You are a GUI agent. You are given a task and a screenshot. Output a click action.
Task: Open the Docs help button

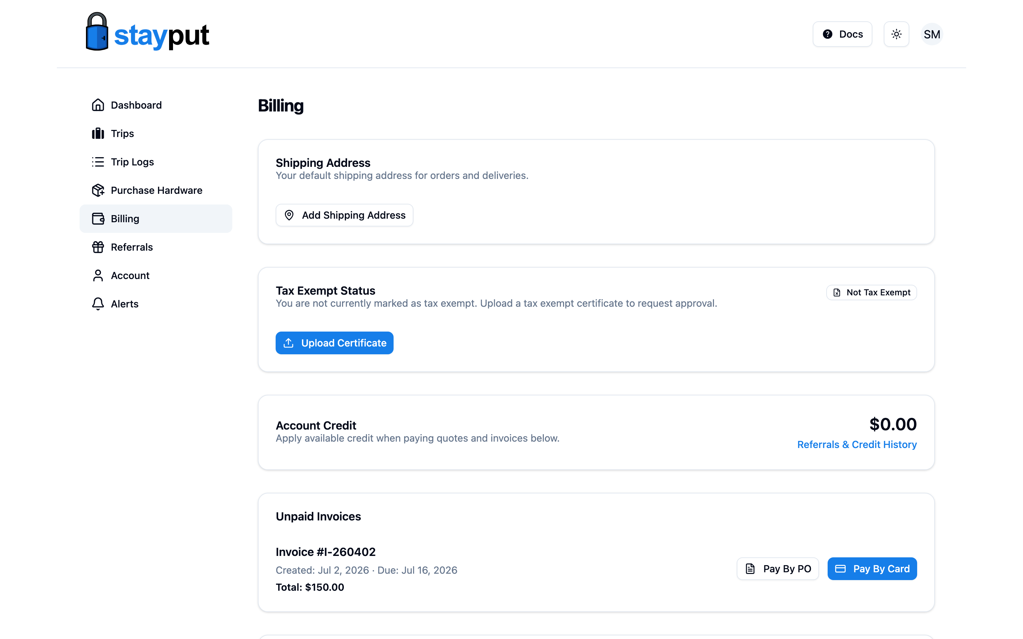[842, 34]
